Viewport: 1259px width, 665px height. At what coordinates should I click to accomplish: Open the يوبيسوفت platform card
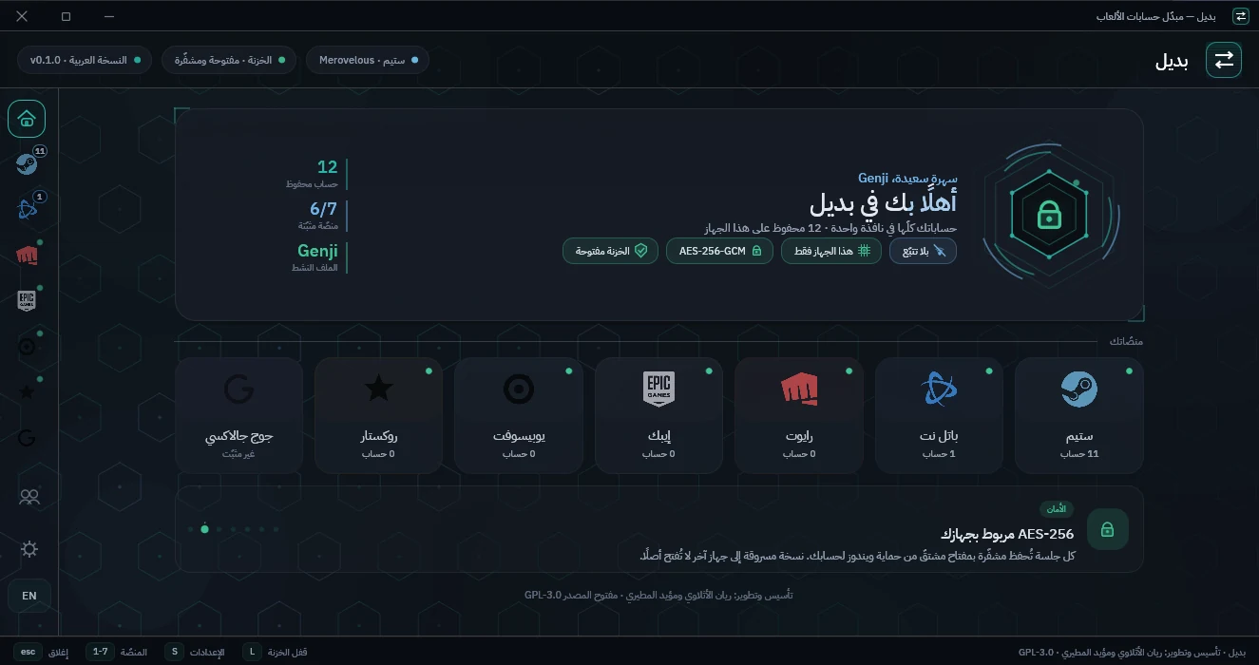click(518, 415)
